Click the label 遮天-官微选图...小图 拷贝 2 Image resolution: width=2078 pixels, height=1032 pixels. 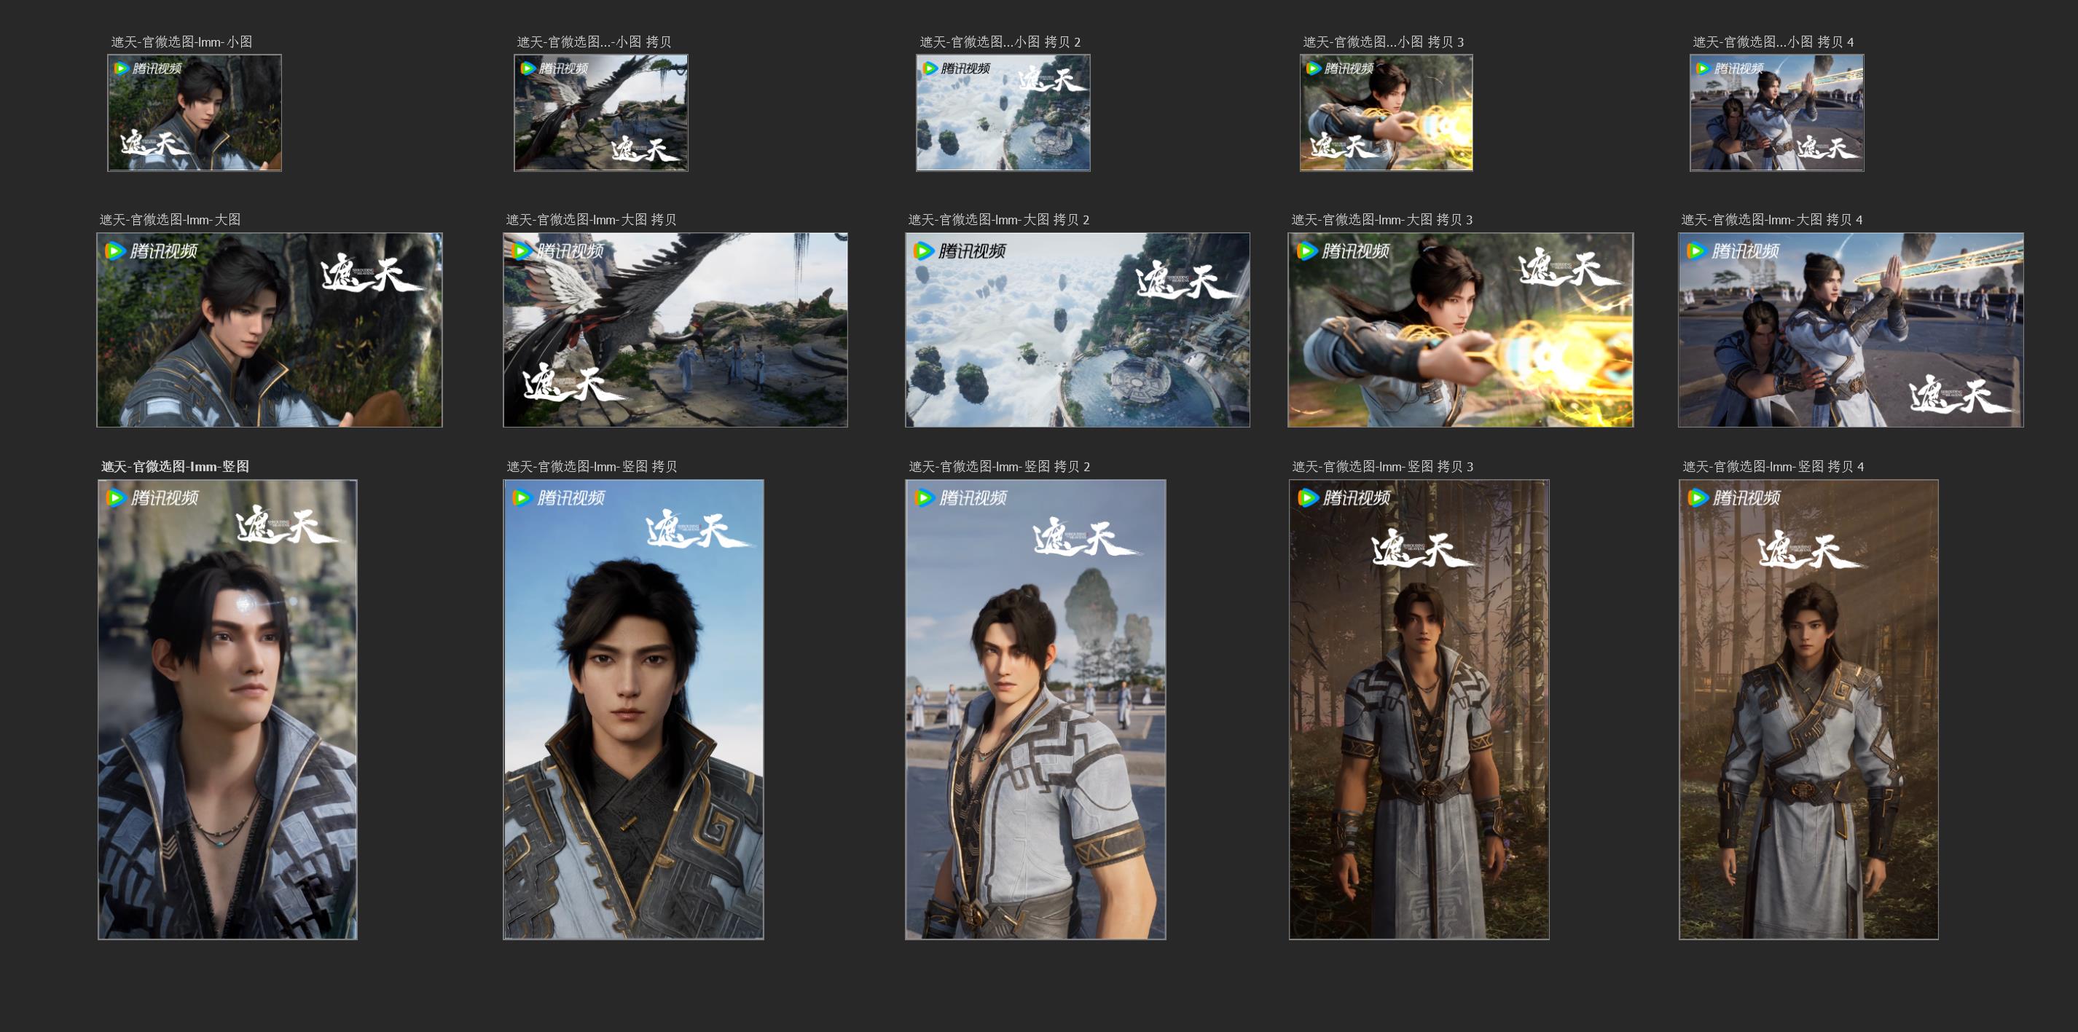coord(1000,42)
